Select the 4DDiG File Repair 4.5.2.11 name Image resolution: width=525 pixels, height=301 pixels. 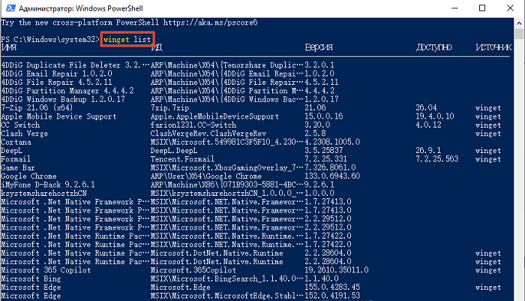coord(56,82)
